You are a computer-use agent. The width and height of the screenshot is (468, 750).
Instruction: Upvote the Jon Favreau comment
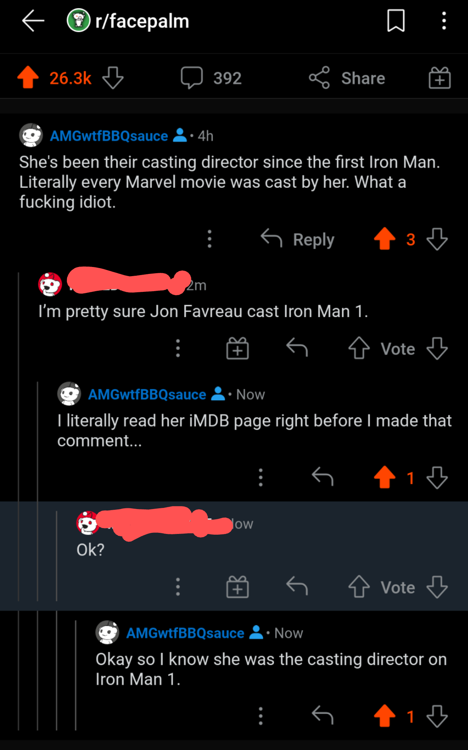pos(359,348)
